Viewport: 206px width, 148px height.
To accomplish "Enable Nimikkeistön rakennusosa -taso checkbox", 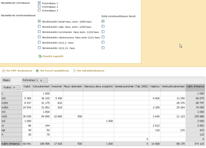I will click(x=39, y=37).
